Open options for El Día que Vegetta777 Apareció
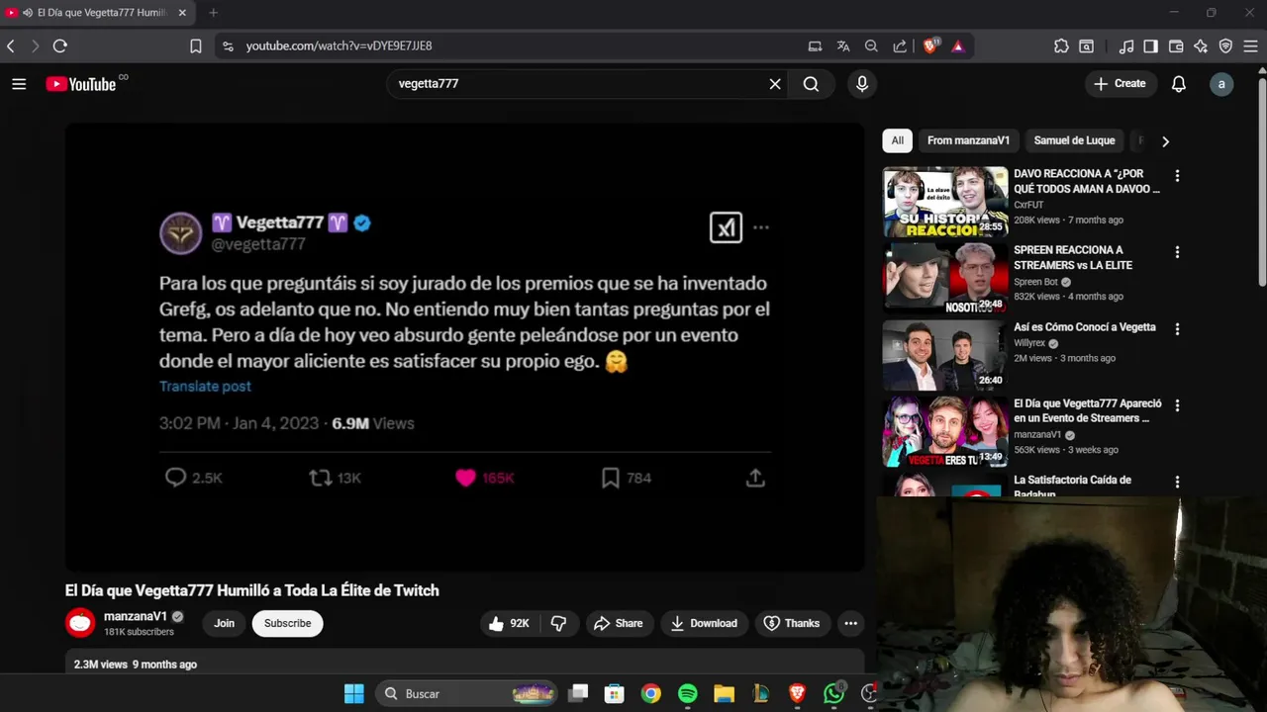 point(1177,405)
